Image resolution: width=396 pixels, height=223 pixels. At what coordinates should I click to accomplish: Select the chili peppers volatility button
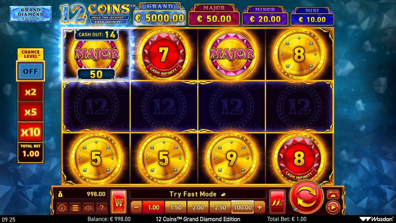(277, 202)
